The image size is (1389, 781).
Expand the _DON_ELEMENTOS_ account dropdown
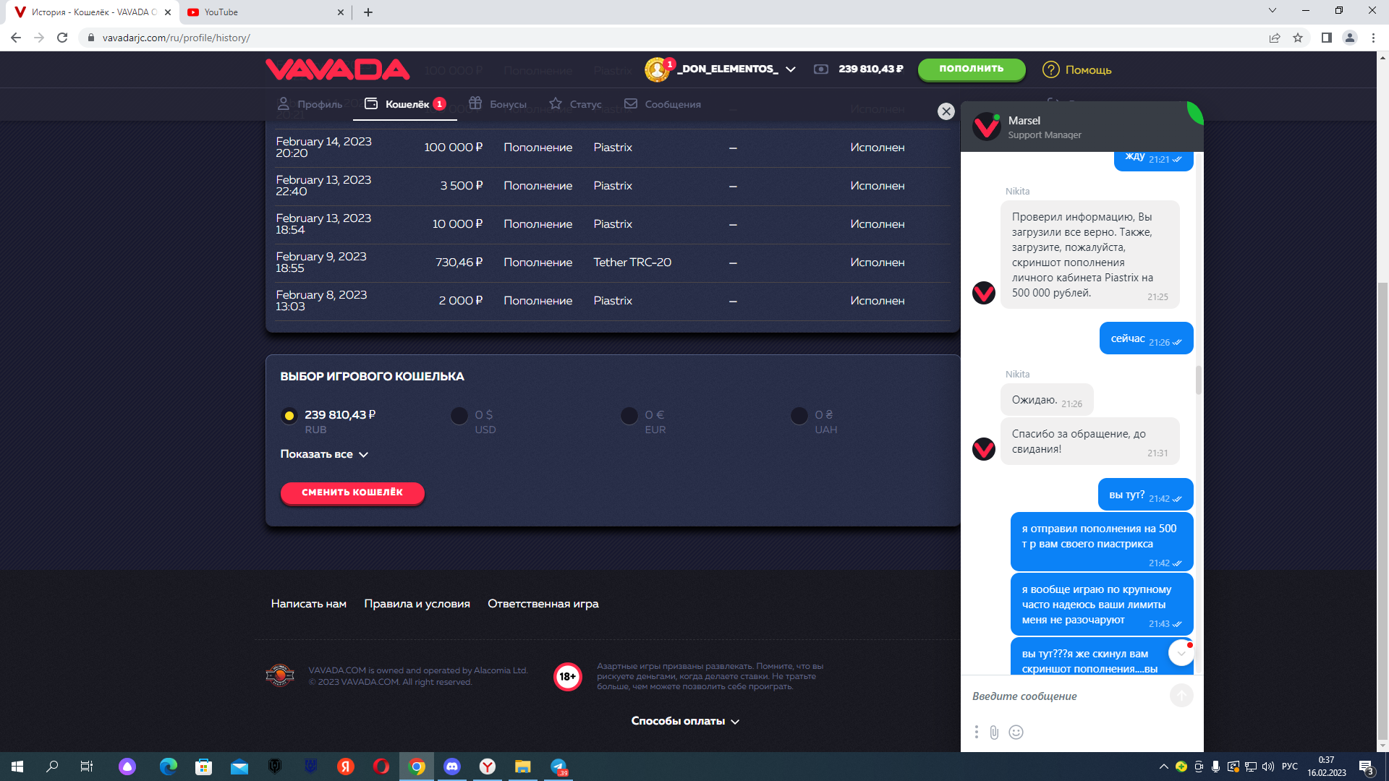[790, 69]
